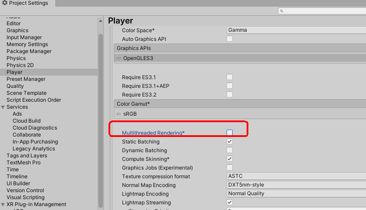
Task: Open the Texture compression format ASTC dropdown
Action: (x=296, y=176)
